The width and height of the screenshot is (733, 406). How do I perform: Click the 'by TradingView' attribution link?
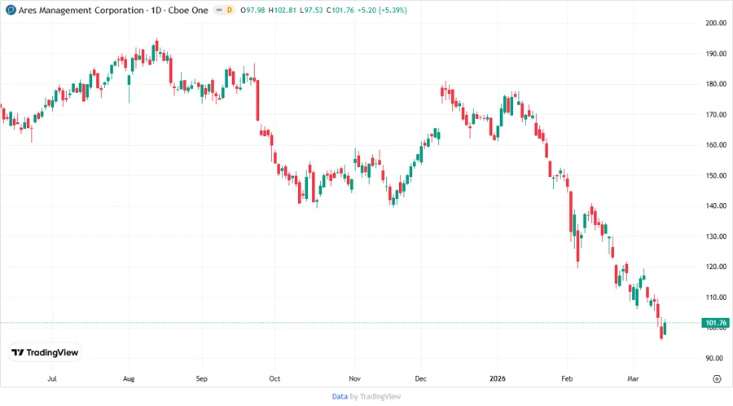point(375,396)
